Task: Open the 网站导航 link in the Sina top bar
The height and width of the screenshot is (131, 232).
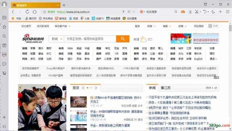Action: coord(199,26)
